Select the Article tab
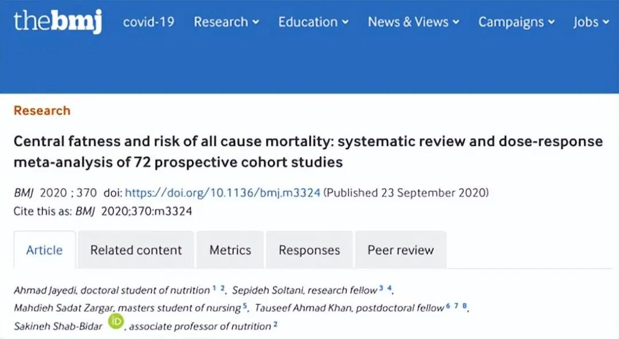 45,250
